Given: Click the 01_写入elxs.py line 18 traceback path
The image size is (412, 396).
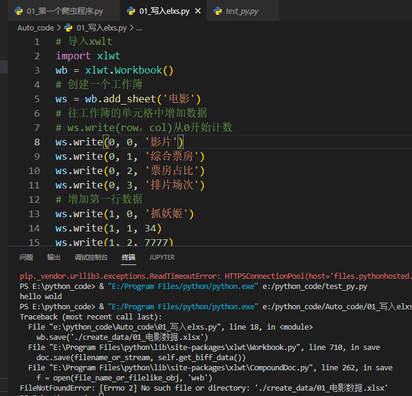Looking at the screenshot, I should pos(170,327).
